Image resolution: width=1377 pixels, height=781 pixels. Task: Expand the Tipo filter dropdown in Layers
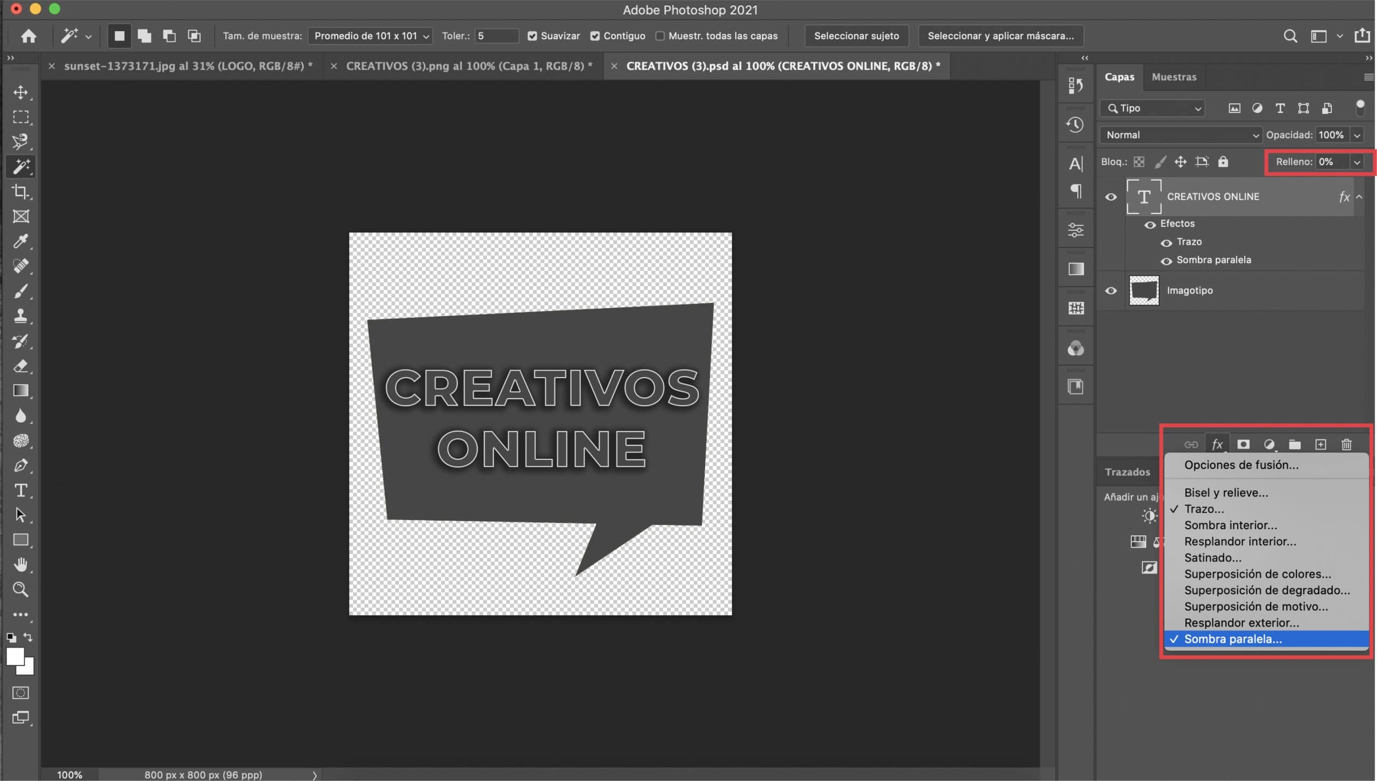tap(1196, 108)
